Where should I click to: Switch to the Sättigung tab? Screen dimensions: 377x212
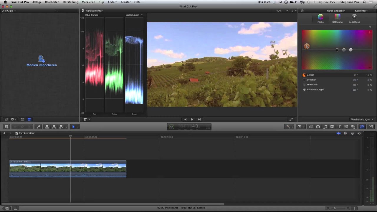pos(337,18)
